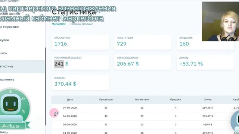Click the Кэшбэк 370.44 $ value

(65, 84)
